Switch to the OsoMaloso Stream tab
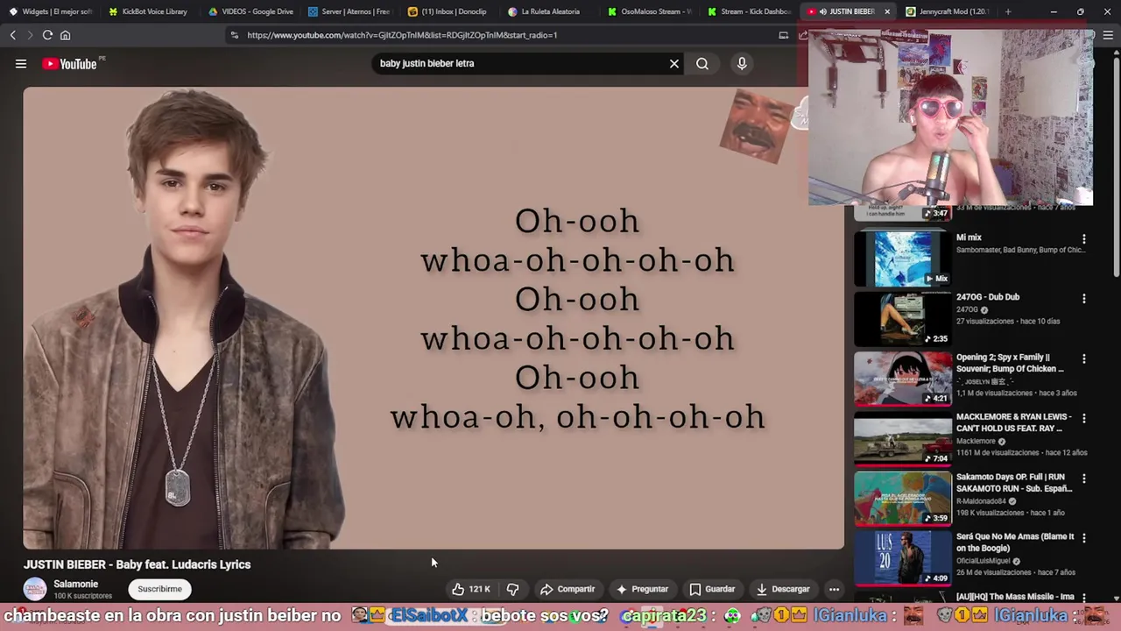 coord(649,11)
